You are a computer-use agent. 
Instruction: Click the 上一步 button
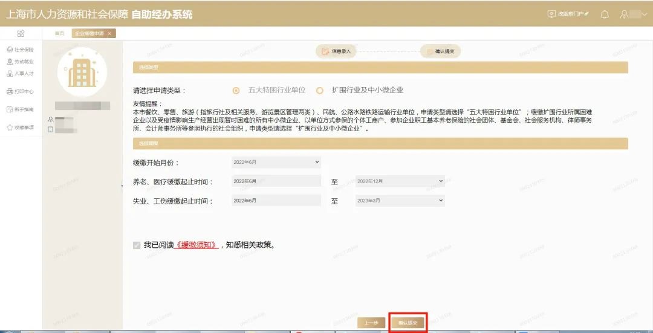[x=371, y=323]
